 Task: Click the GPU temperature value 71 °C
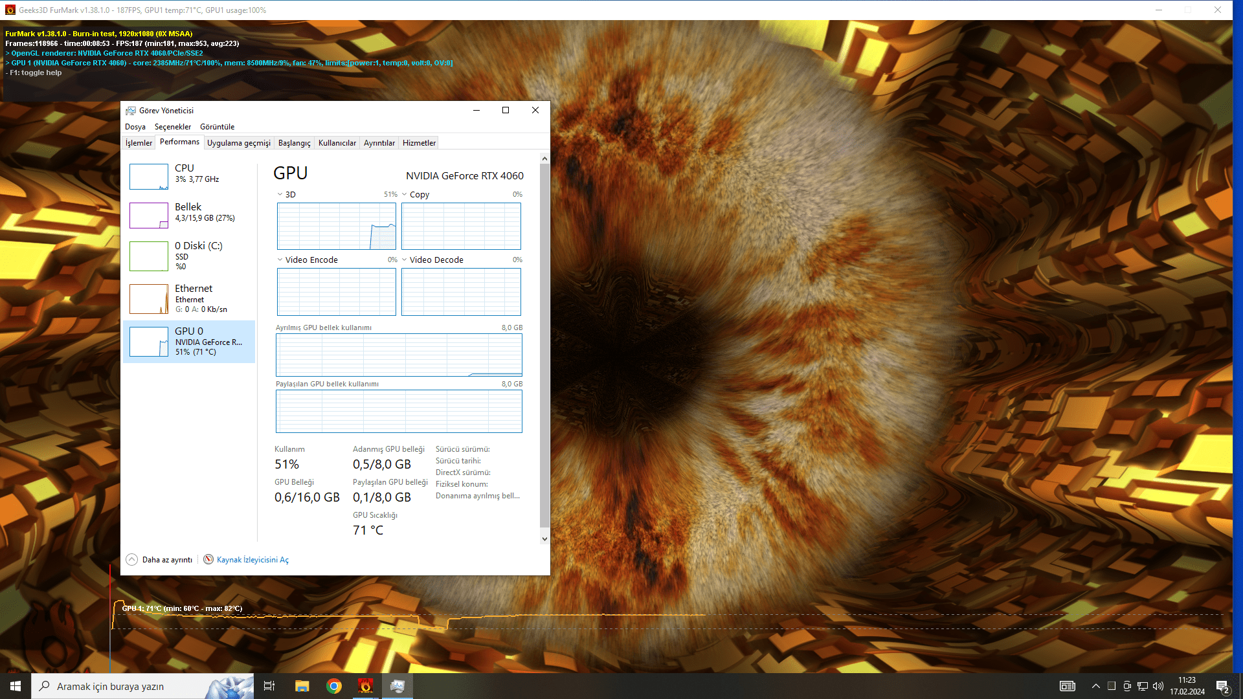pos(368,530)
